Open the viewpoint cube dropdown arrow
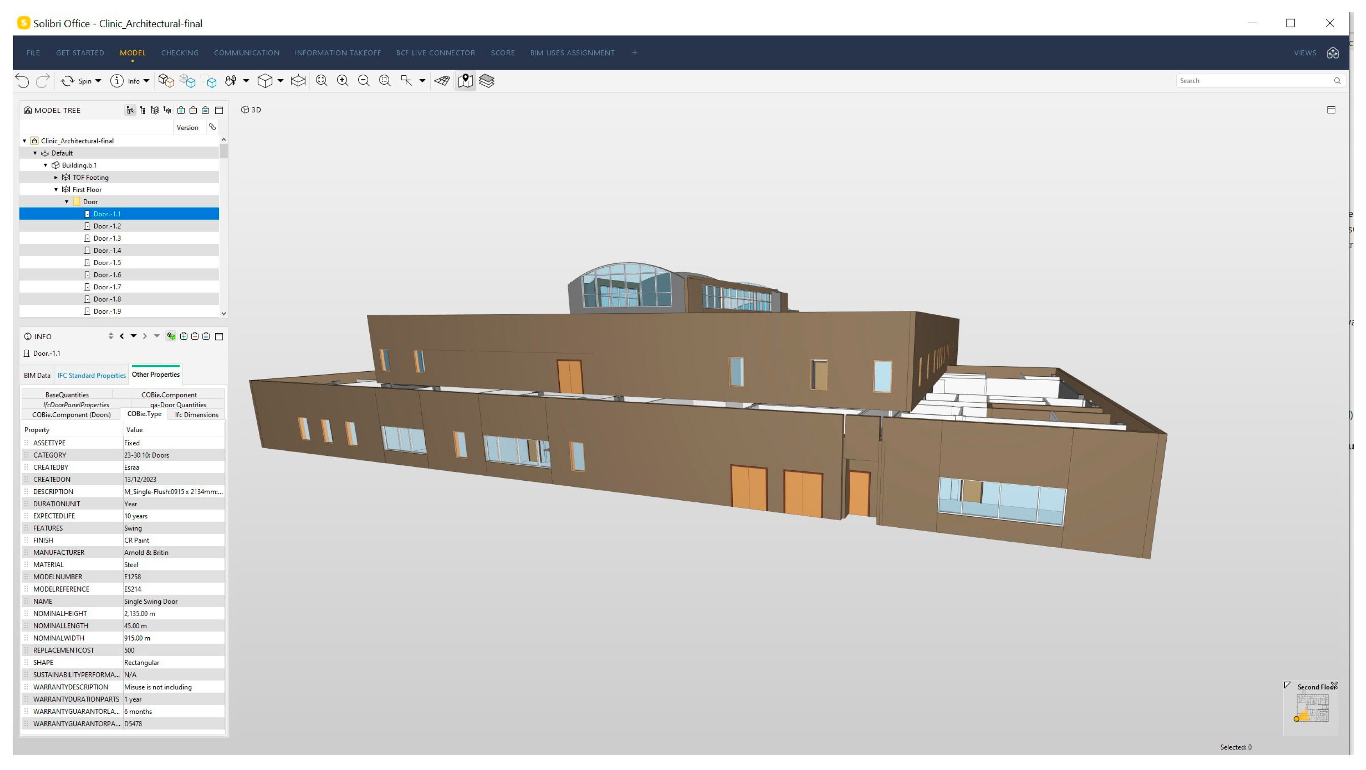Image resolution: width=1366 pixels, height=770 pixels. coord(280,81)
